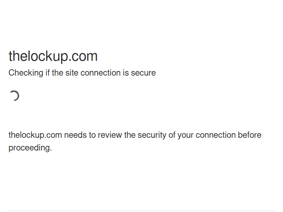This screenshot has width=283, height=212.
Task: Click the word "of" in the paragraph
Action: 172,135
